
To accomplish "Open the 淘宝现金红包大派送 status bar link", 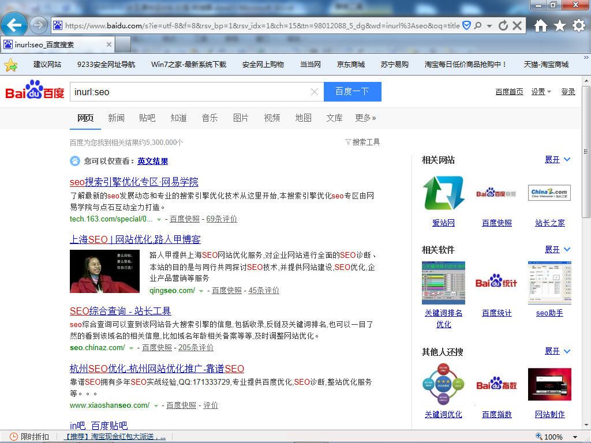I will click(x=115, y=437).
